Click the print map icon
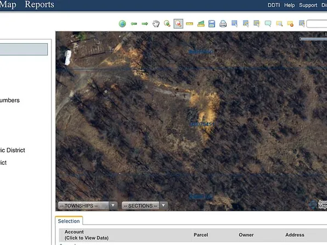This screenshot has width=327, height=245. [x=223, y=24]
